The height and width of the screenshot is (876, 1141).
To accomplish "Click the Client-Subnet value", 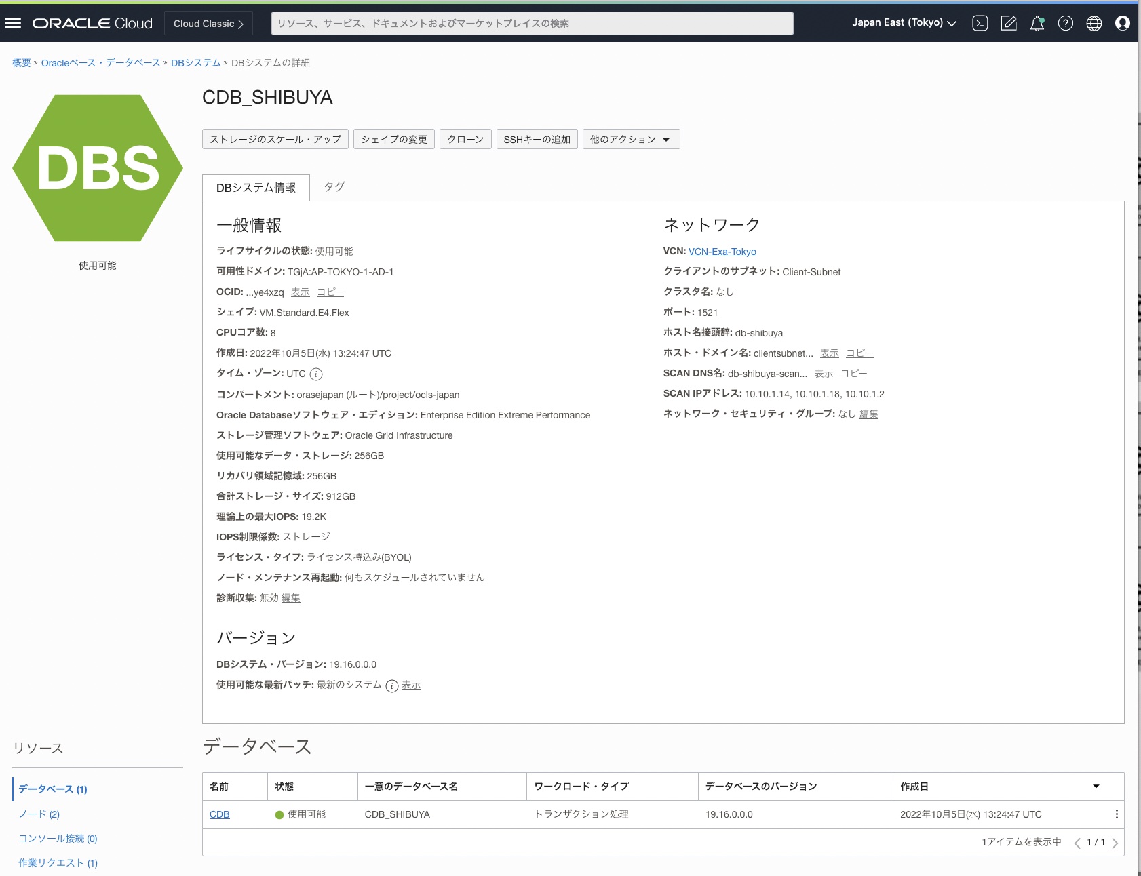I will pos(811,272).
